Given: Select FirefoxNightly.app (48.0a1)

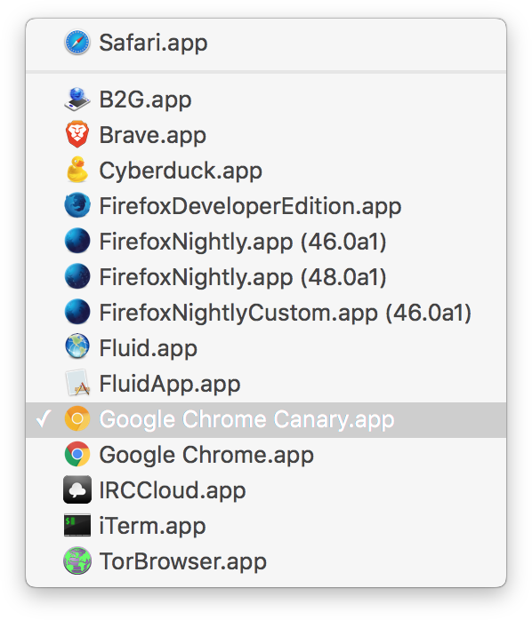Looking at the screenshot, I should [266, 276].
